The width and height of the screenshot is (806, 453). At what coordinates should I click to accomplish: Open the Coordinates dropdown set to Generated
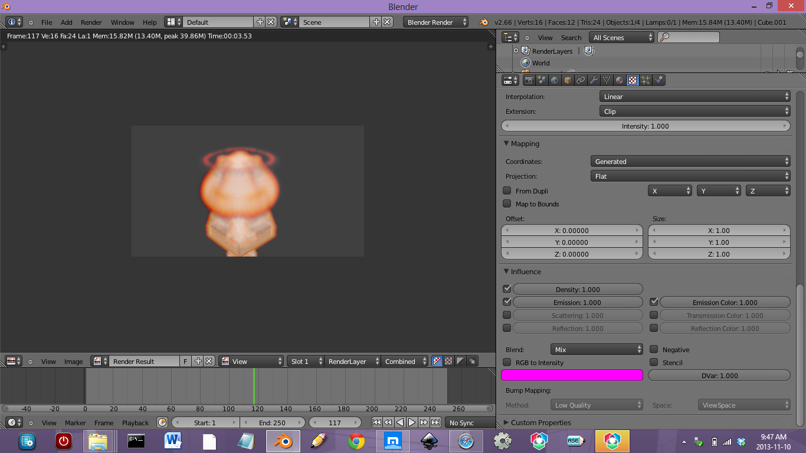click(690, 161)
